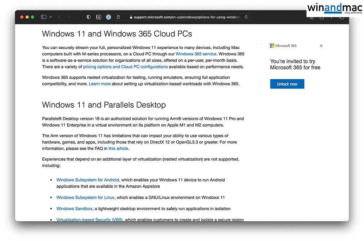Show the Reader view for this page

click(x=118, y=17)
